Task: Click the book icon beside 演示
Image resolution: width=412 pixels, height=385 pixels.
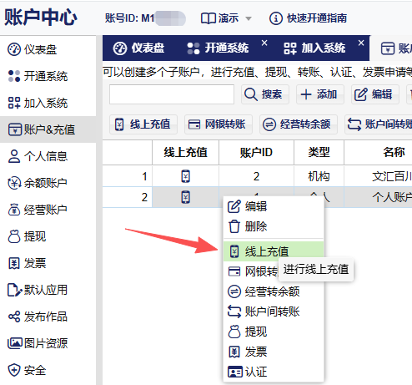Action: click(x=208, y=18)
